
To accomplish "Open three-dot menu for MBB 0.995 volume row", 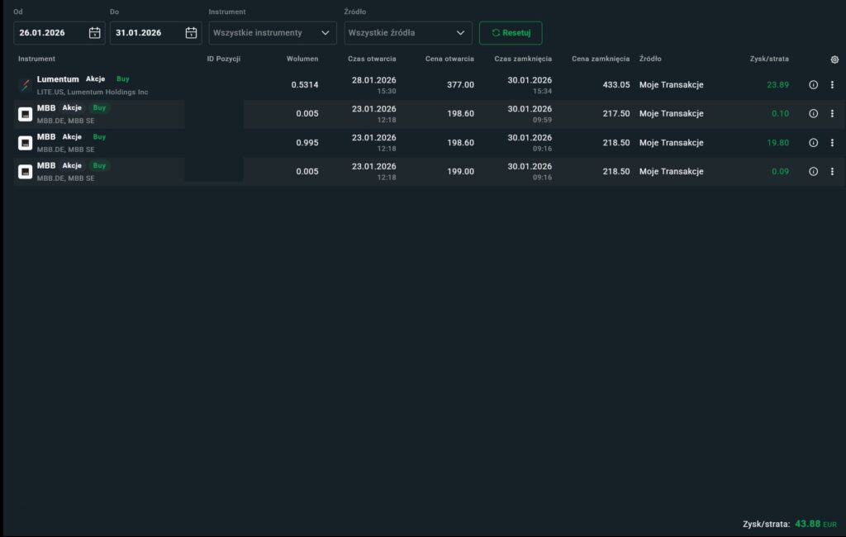I will pos(832,143).
